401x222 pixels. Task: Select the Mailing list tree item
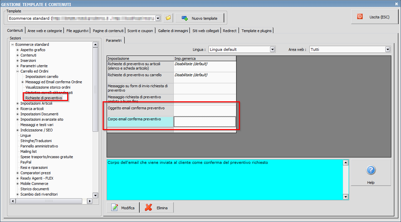coord(28,151)
